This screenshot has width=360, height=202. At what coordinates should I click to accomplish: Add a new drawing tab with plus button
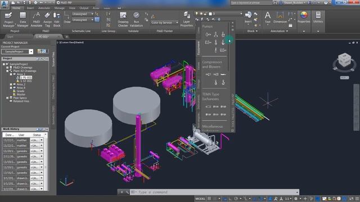(66, 36)
